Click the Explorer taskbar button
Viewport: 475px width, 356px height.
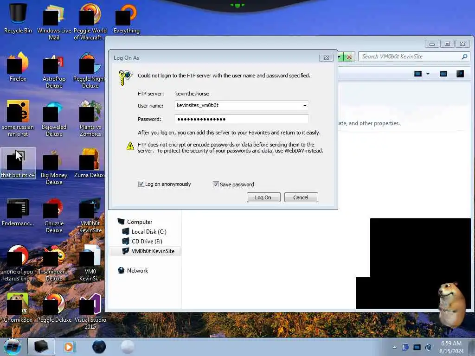click(x=41, y=347)
